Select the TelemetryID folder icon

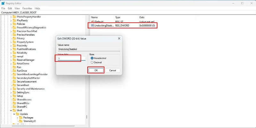(21, 121)
